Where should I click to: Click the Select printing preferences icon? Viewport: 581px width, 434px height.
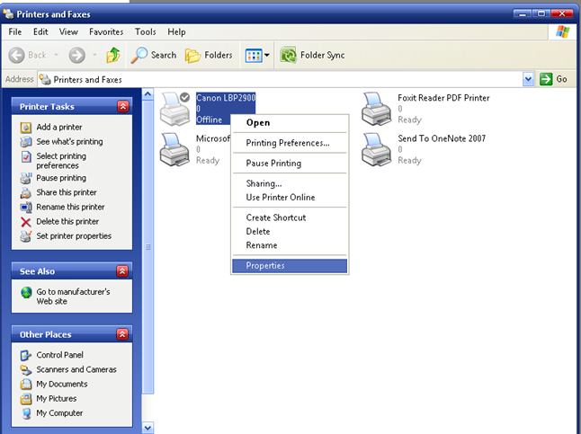(26, 156)
